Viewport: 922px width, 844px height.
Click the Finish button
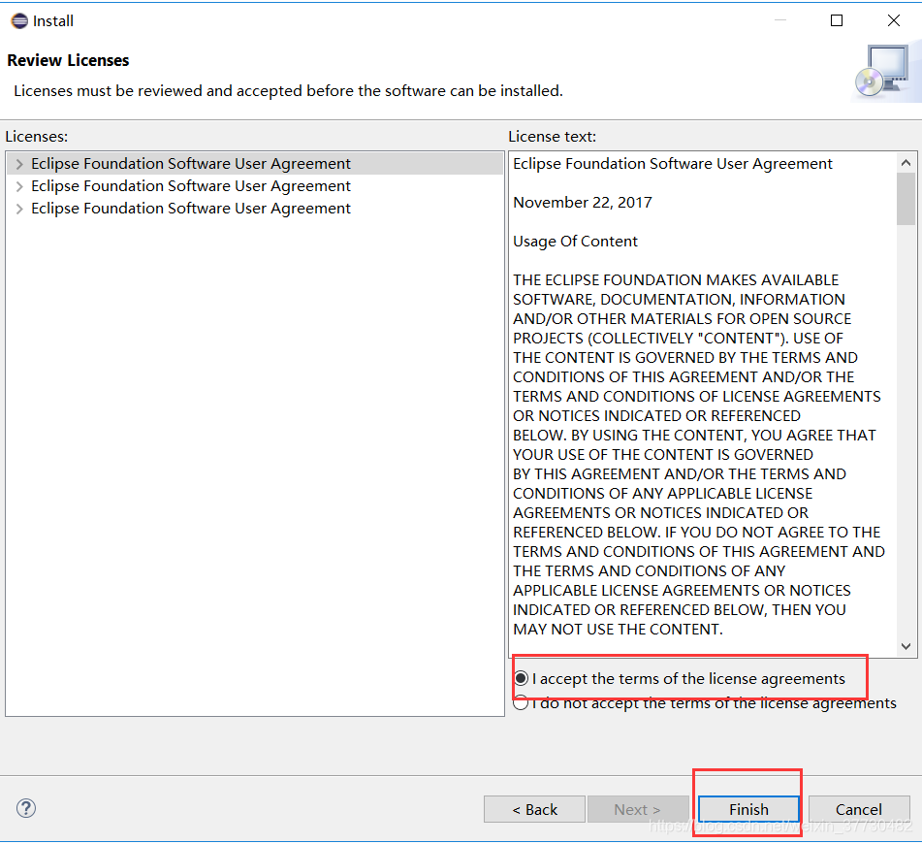click(748, 809)
